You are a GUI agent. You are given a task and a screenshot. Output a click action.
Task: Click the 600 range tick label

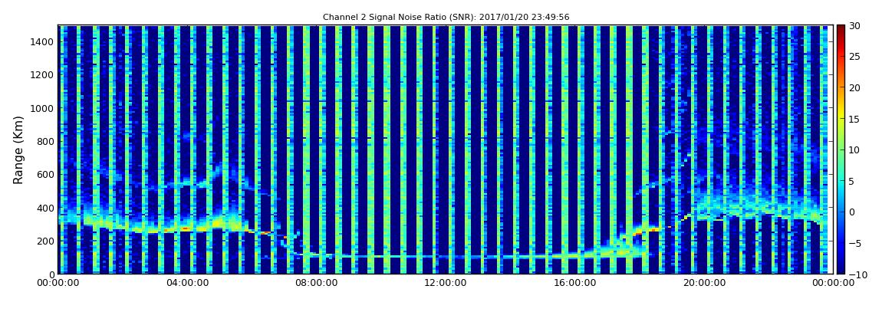(x=45, y=174)
